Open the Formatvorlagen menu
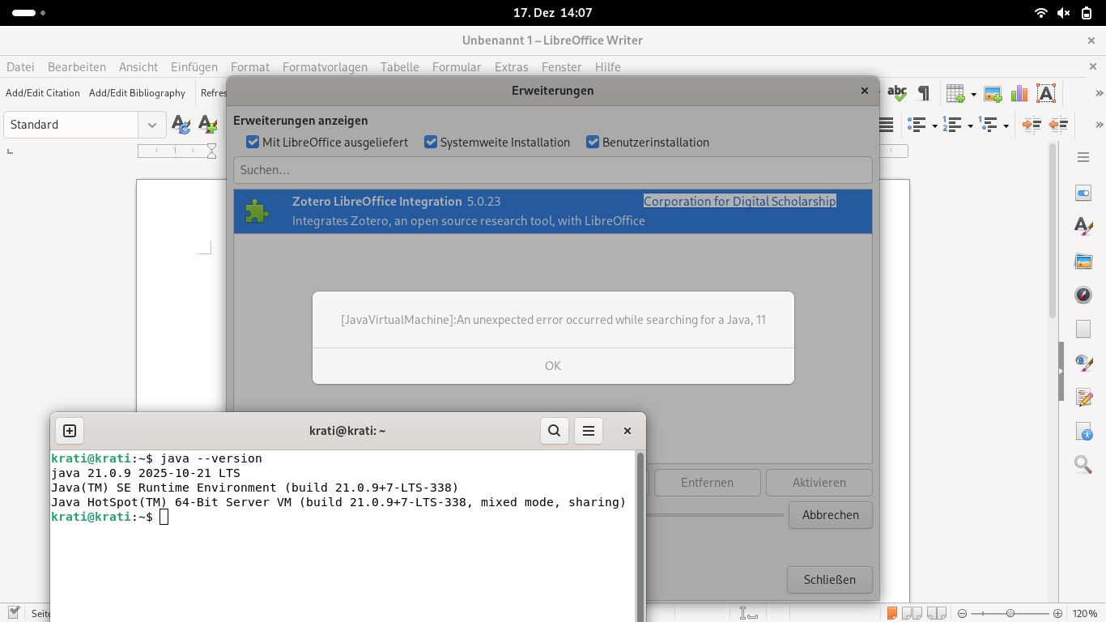Screen dimensions: 1106x622 [325, 67]
